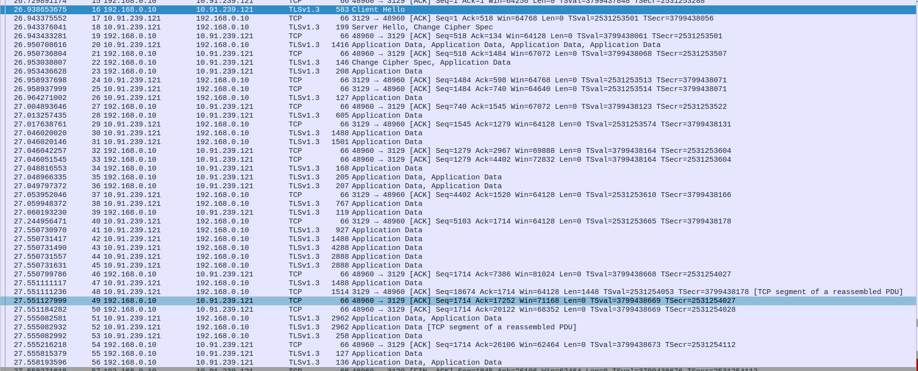918x371 pixels.
Task: Click packet 52 TLSv1.3 reassembled PDU row
Action: (343, 327)
